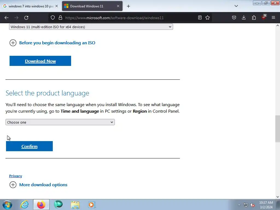Open Firefox application hamburger menu
The height and width of the screenshot is (210, 280).
pos(273,17)
